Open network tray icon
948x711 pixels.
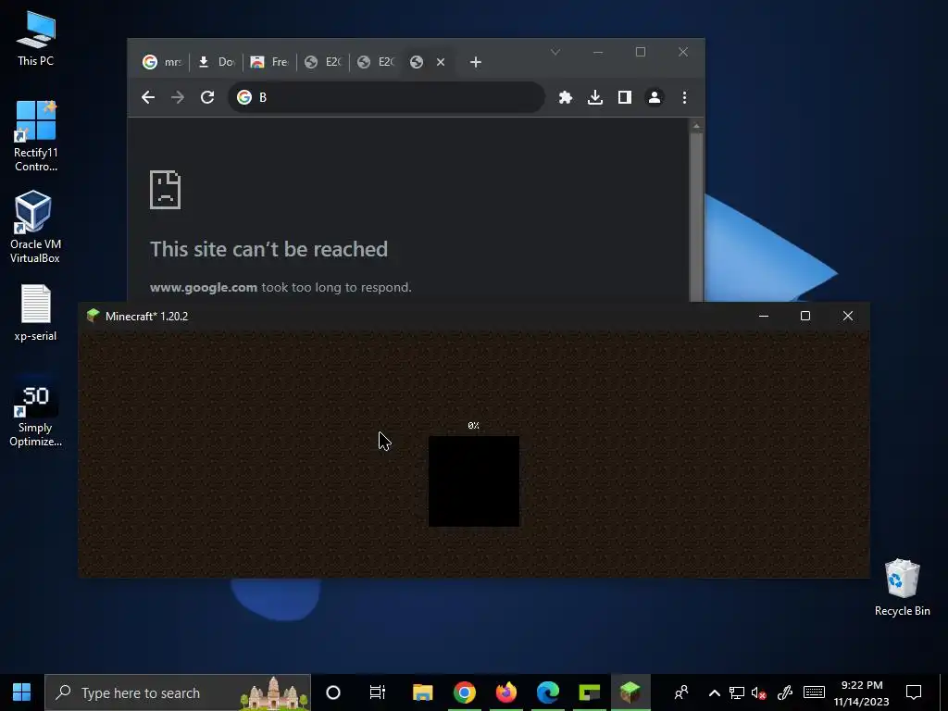tap(736, 692)
